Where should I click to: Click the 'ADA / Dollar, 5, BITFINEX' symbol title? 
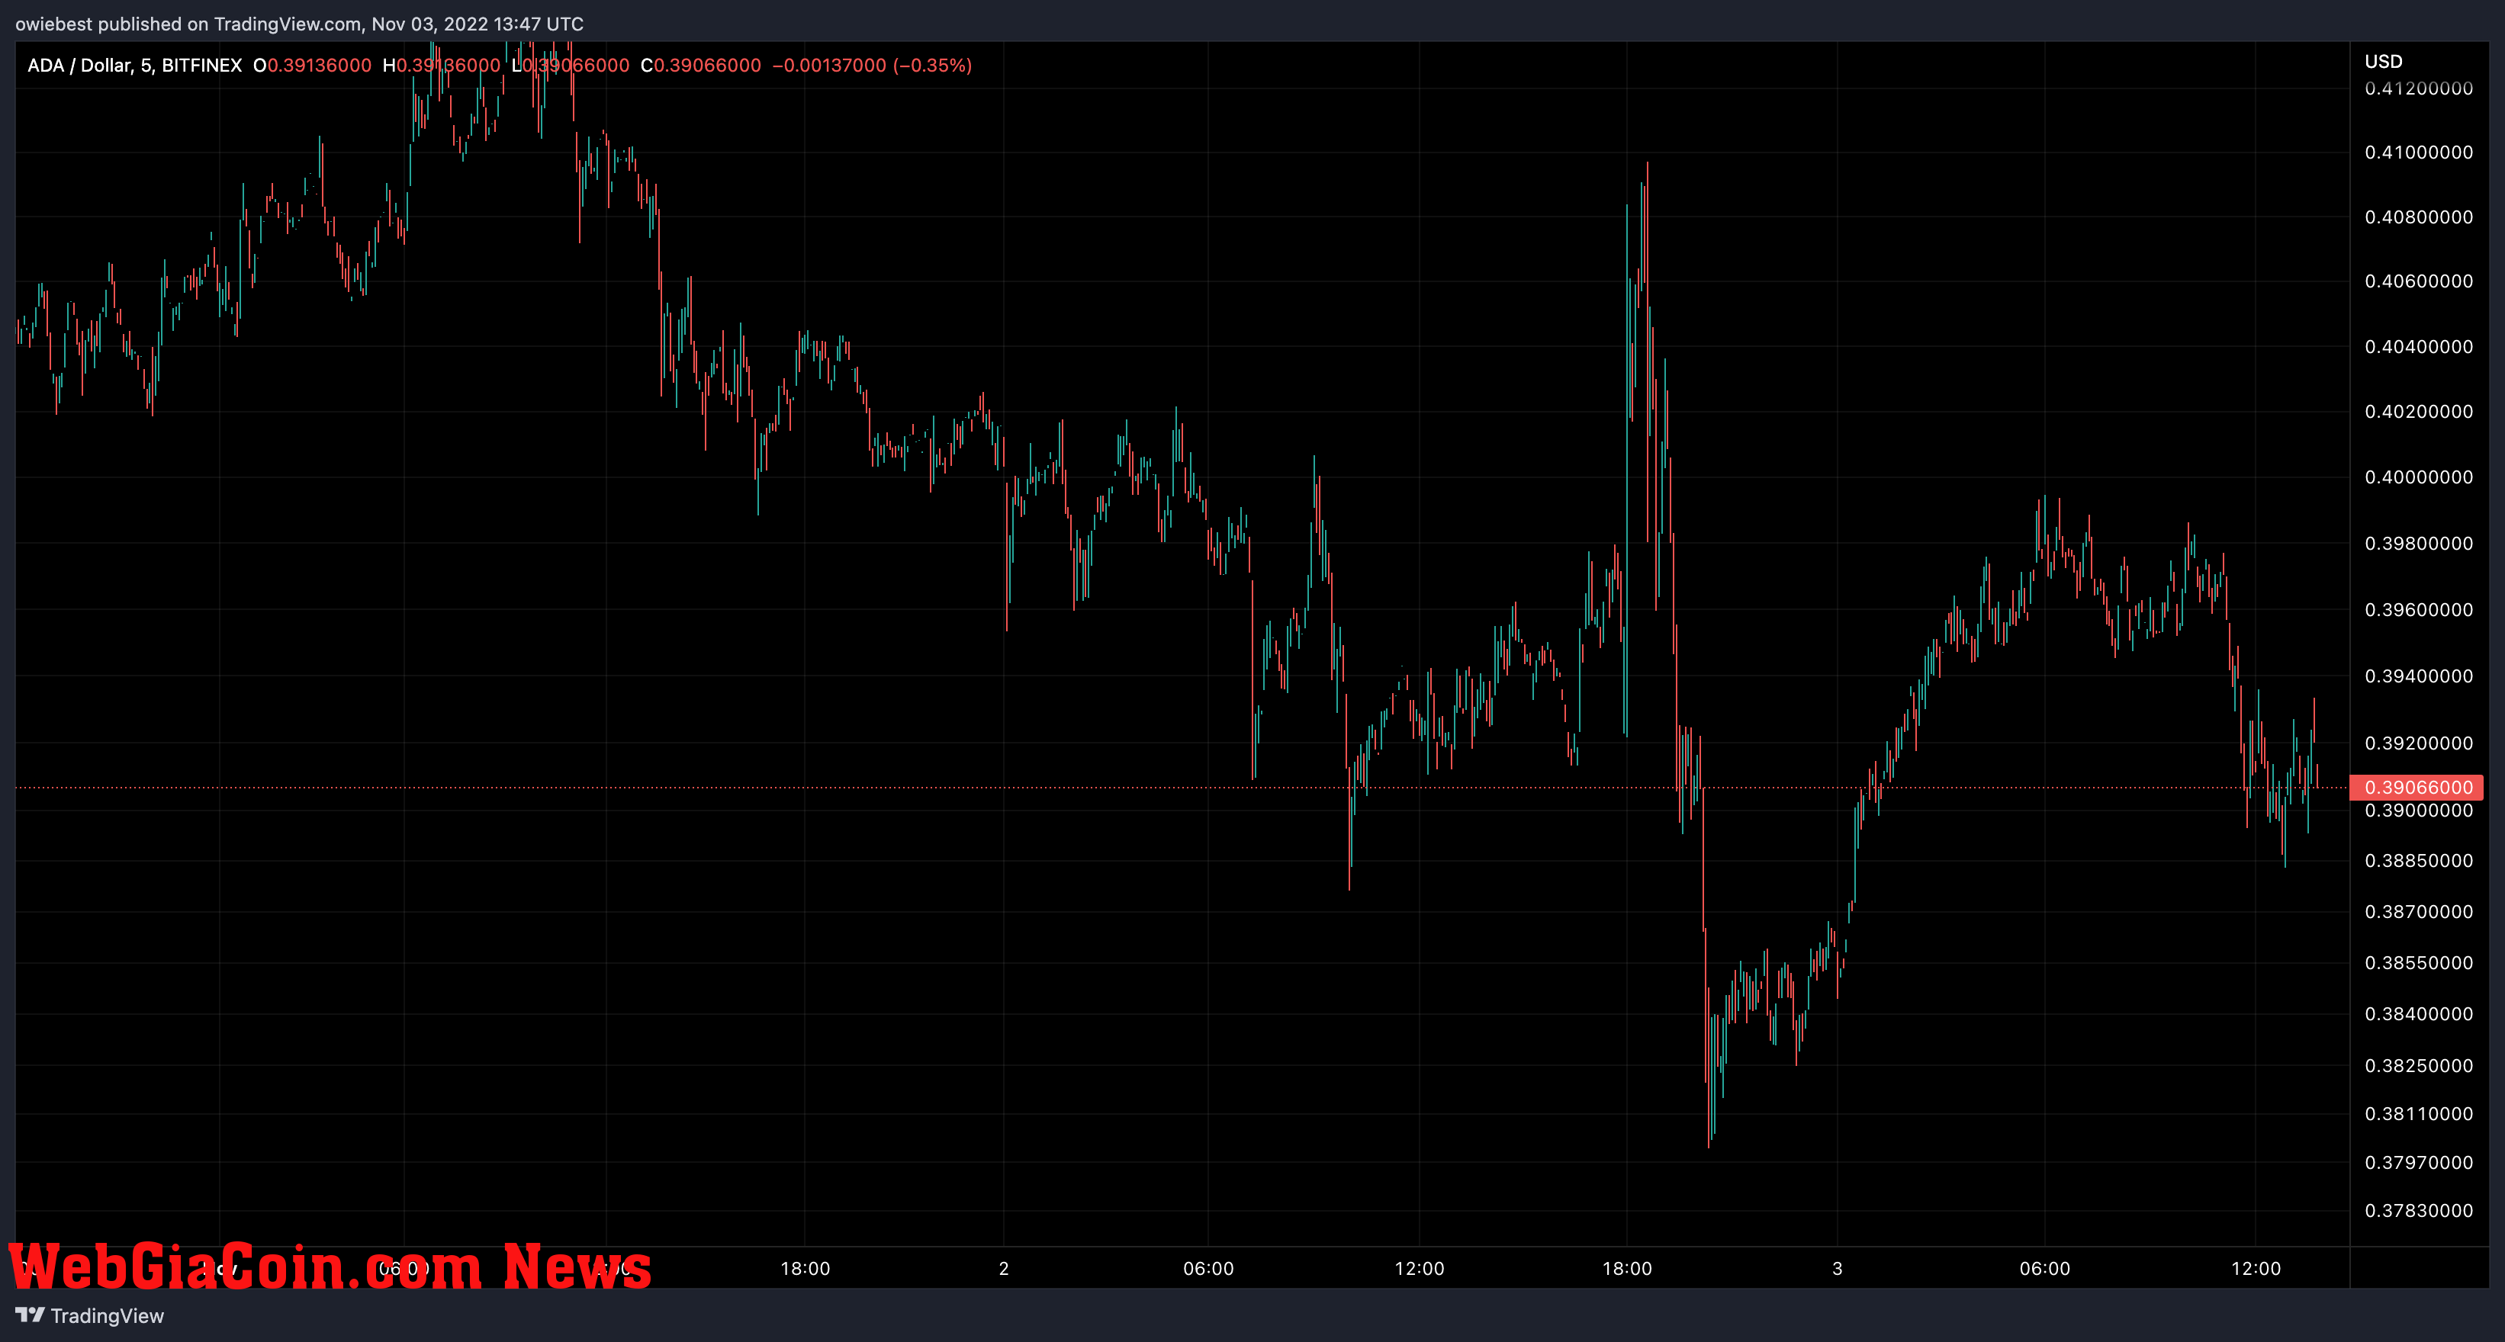(134, 65)
